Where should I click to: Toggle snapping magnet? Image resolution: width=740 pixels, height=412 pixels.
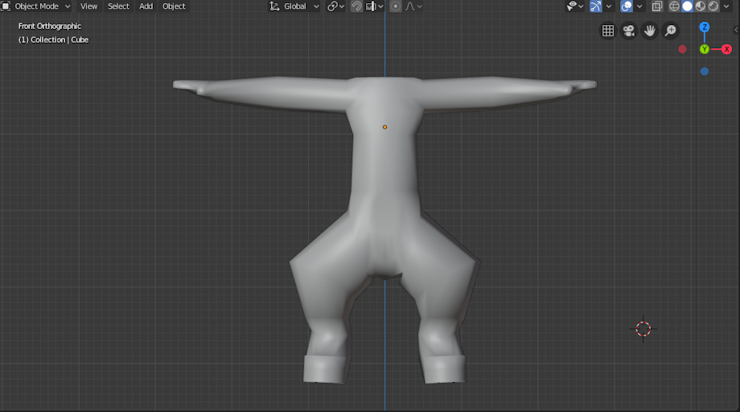click(x=357, y=6)
